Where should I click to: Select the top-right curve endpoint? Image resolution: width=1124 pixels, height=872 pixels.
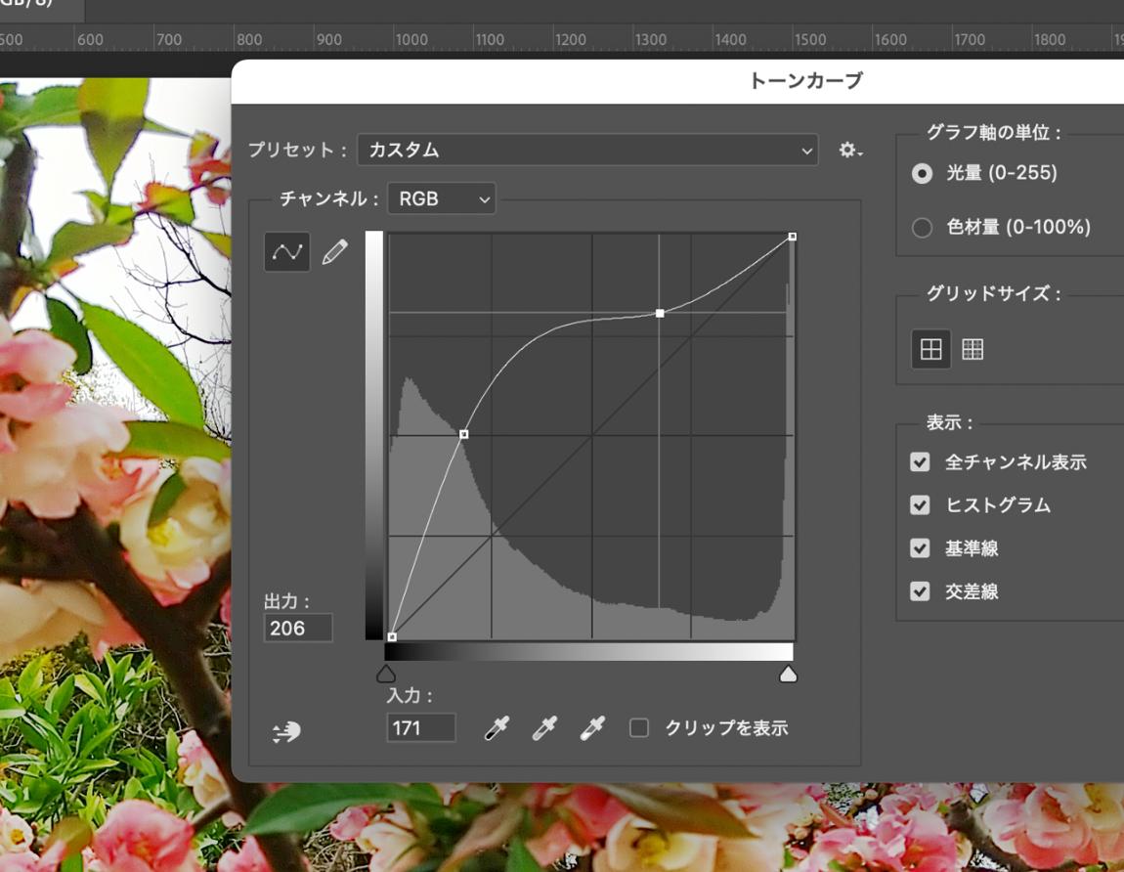(792, 237)
